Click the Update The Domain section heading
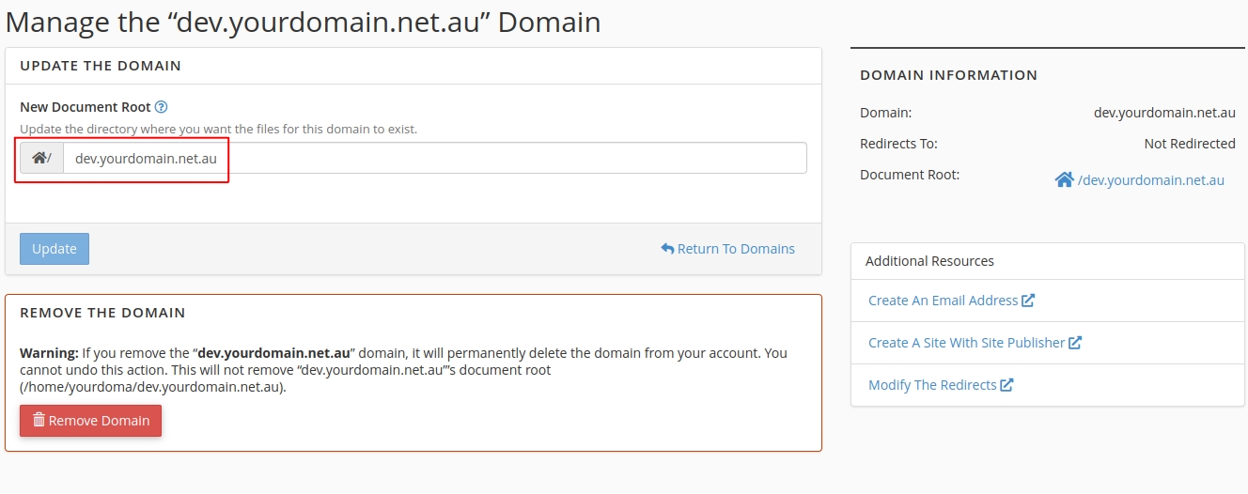This screenshot has width=1248, height=494. [x=101, y=66]
